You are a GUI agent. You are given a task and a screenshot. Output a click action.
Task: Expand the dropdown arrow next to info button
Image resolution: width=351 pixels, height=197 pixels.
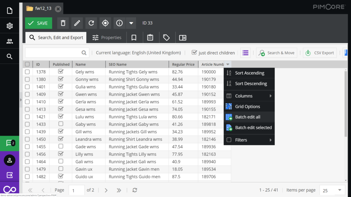[x=131, y=23]
